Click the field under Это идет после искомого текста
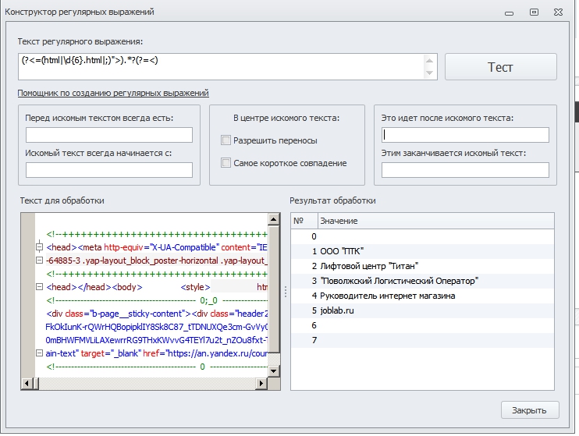The height and width of the screenshot is (436, 579). pyautogui.click(x=465, y=135)
